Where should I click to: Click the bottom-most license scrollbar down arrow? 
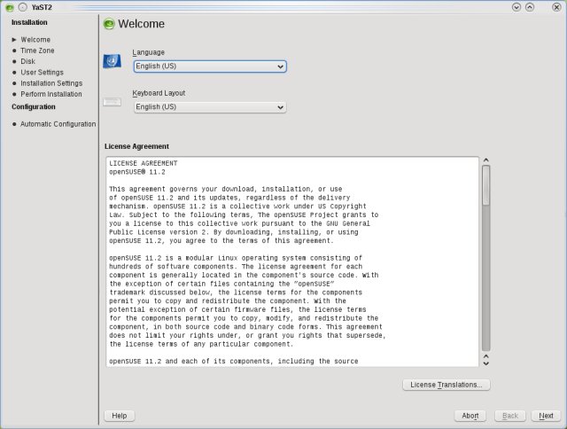click(x=486, y=363)
